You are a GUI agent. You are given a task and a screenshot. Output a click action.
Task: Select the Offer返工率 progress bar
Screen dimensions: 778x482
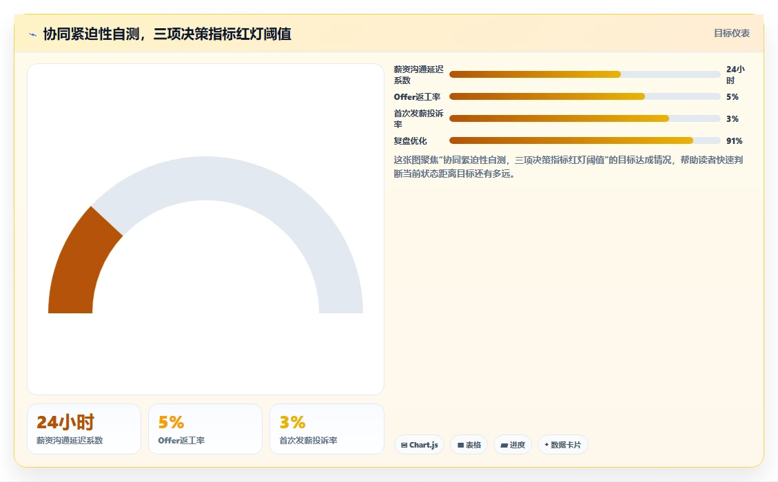(x=584, y=96)
